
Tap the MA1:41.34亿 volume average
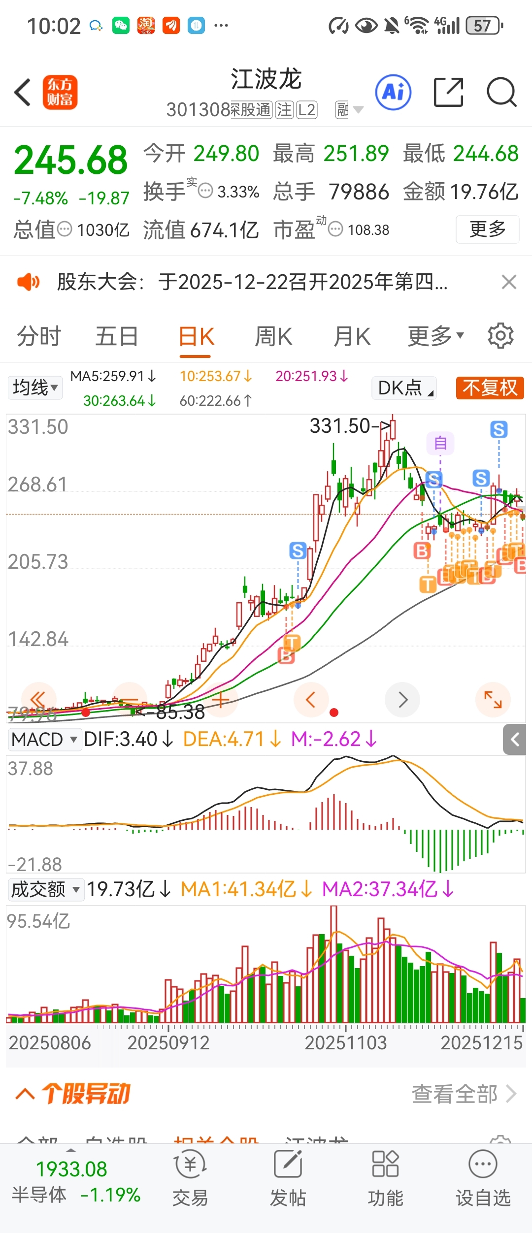tap(247, 889)
